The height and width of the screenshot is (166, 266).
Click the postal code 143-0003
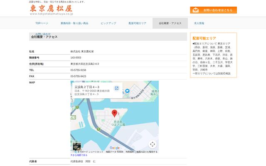coord(76,58)
